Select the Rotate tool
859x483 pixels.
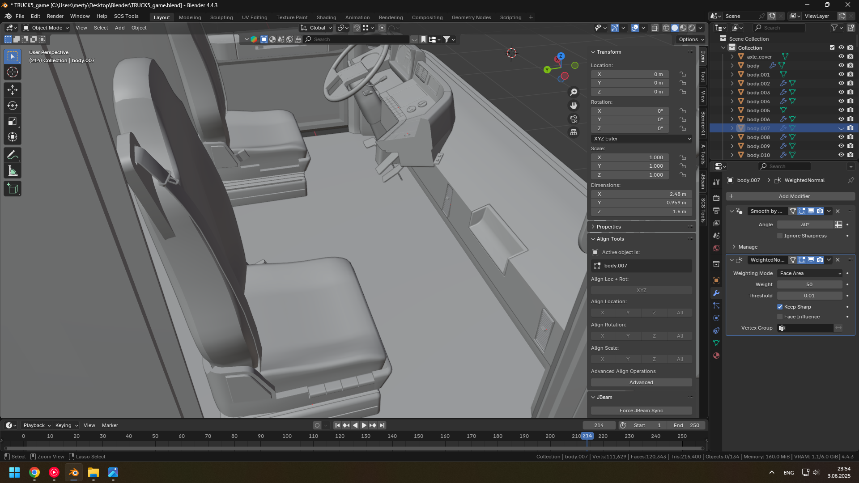click(13, 106)
